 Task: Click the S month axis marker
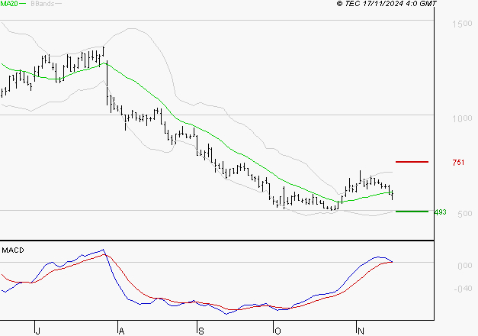(x=201, y=331)
